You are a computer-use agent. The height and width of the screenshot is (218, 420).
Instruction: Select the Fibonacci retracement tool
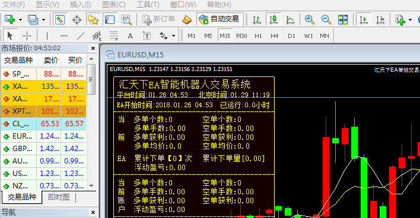click(x=113, y=36)
